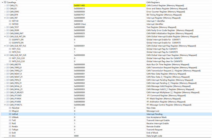The height and width of the screenshot is (138, 212).
Task: Collapse the CAN_GLB_INT_FLG register
Action: [x=5, y=46]
